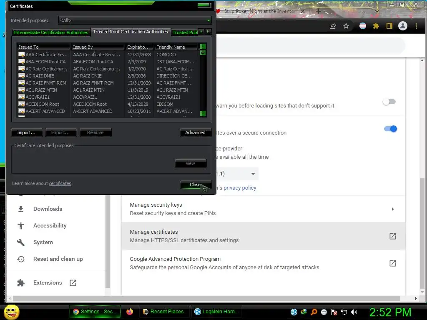Sort by the Expiration column header
The image size is (427, 320).
click(x=139, y=47)
